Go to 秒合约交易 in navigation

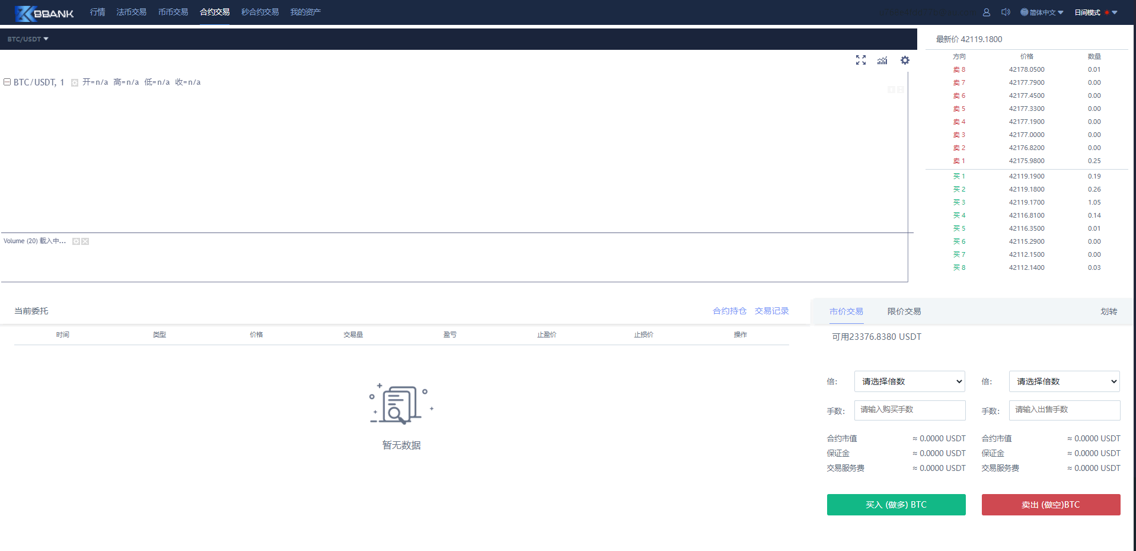tap(260, 12)
